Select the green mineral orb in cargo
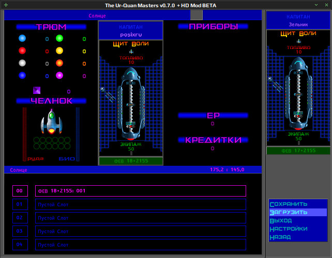 click(x=59, y=38)
